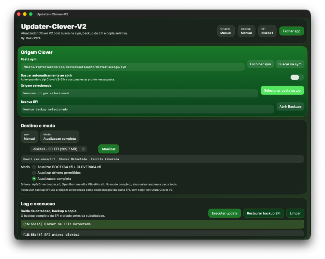325x259 pixels.
Task: Click the sym Manual badge in Destino
Action: point(30,137)
